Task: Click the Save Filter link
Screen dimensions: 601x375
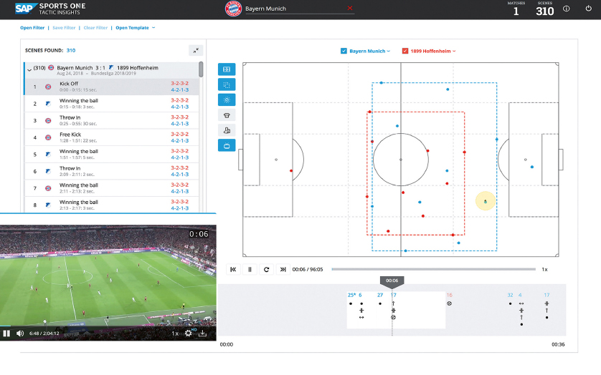Action: click(x=64, y=27)
